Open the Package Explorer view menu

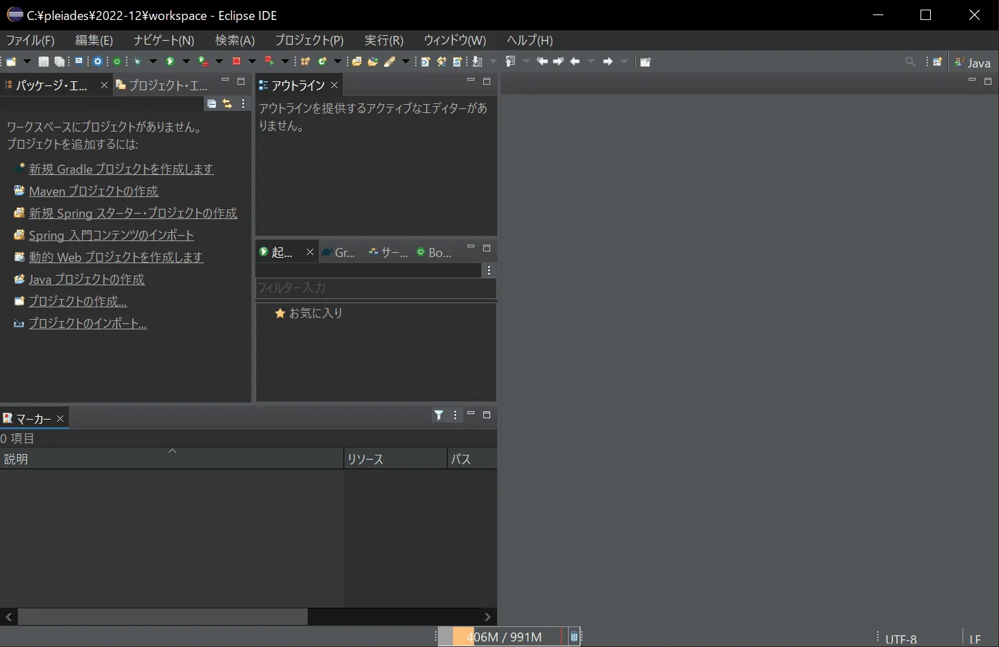point(244,104)
